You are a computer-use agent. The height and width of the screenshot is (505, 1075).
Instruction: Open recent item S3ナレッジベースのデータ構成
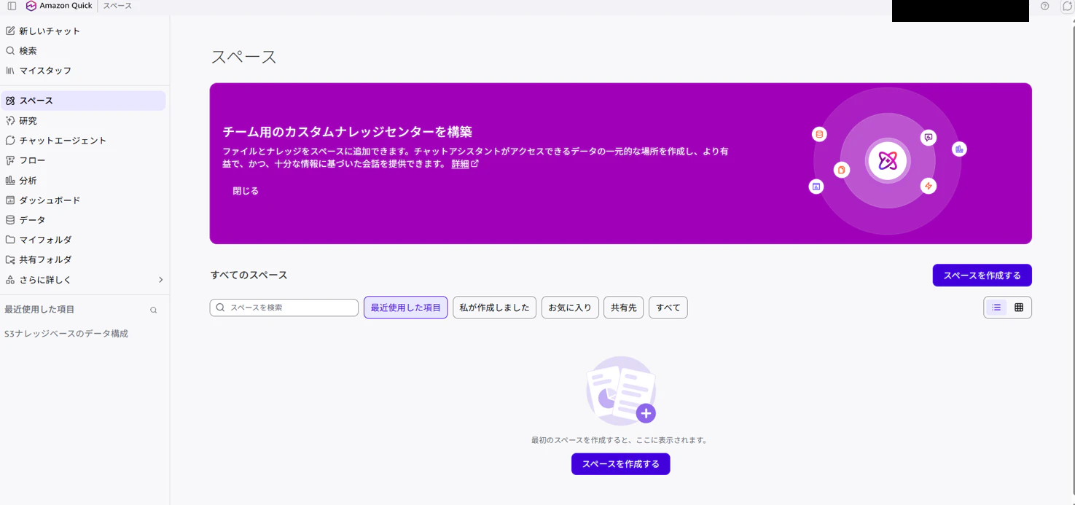coord(66,333)
